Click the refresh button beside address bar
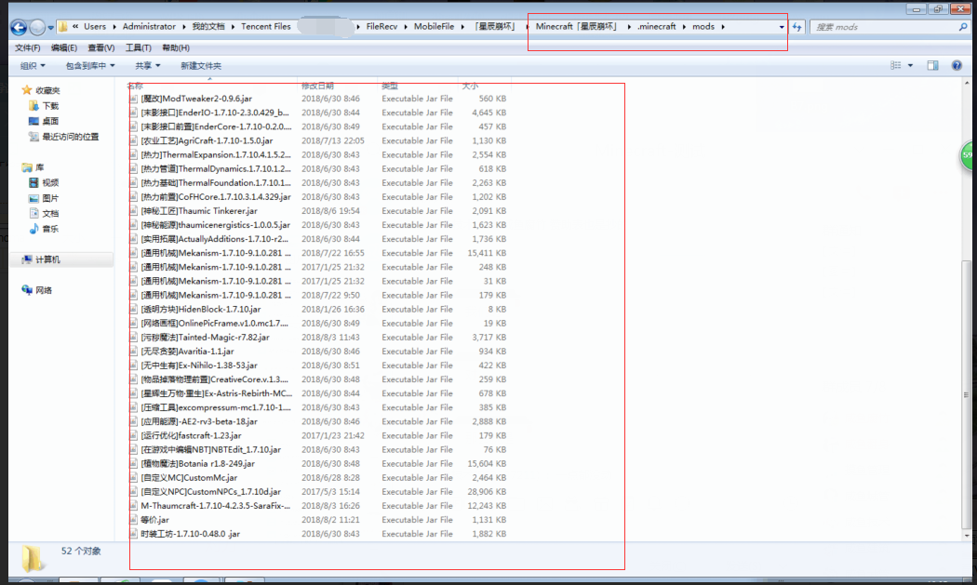977x585 pixels. [x=797, y=27]
